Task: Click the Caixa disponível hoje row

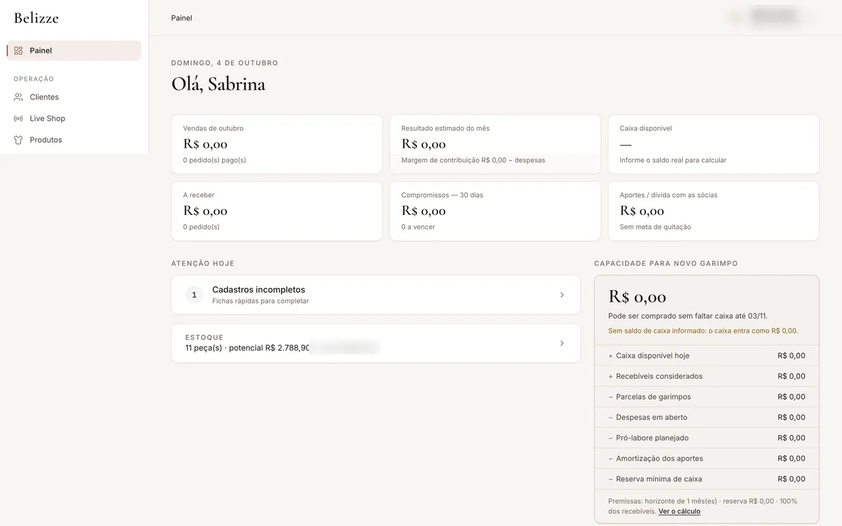Action: (706, 356)
